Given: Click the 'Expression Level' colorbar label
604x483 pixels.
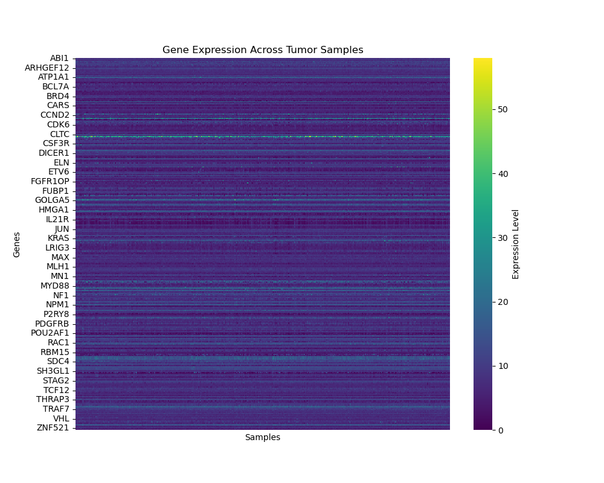Looking at the screenshot, I should point(516,245).
